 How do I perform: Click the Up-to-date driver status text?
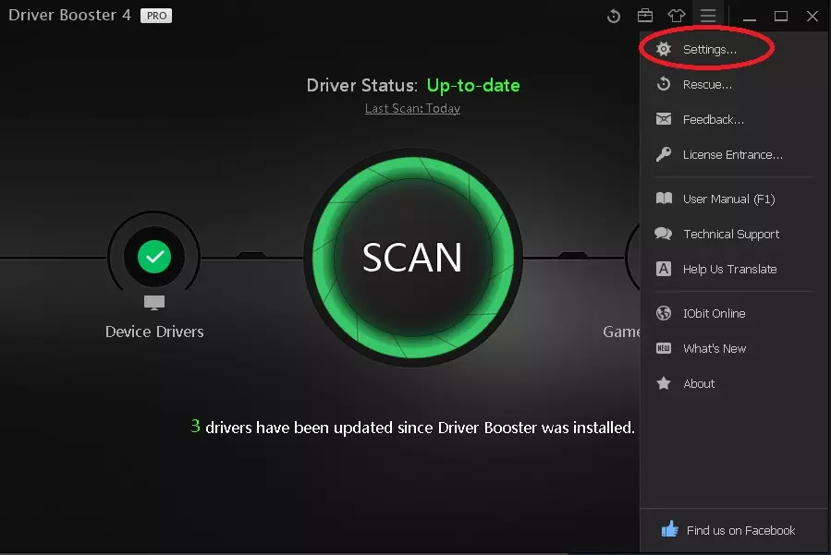coord(473,85)
